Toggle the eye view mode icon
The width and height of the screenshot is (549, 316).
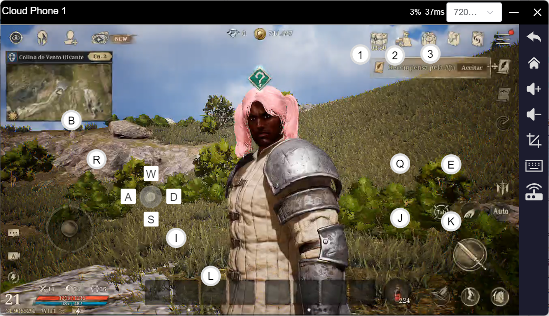16,37
